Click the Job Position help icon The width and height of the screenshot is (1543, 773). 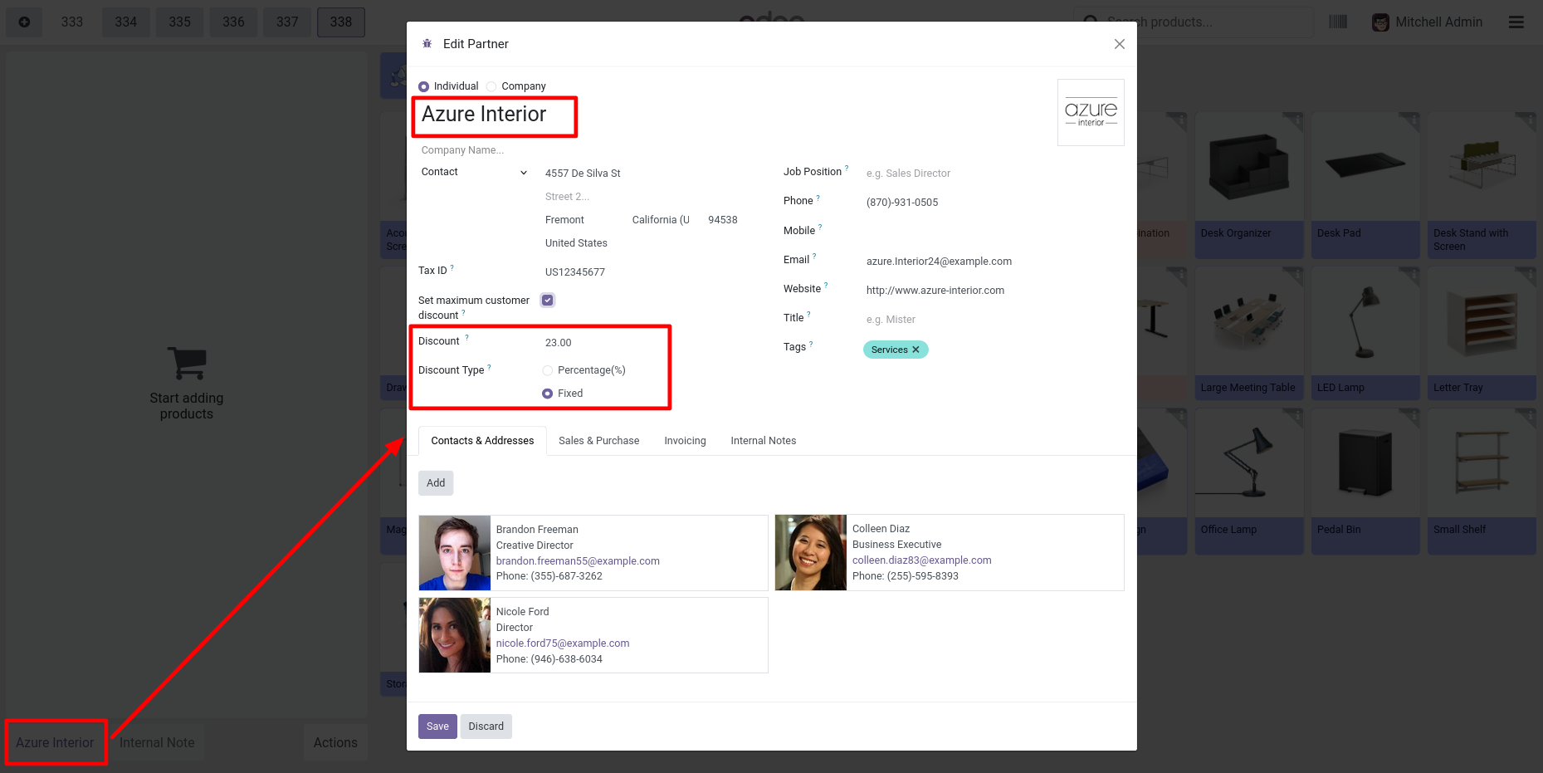click(x=847, y=169)
